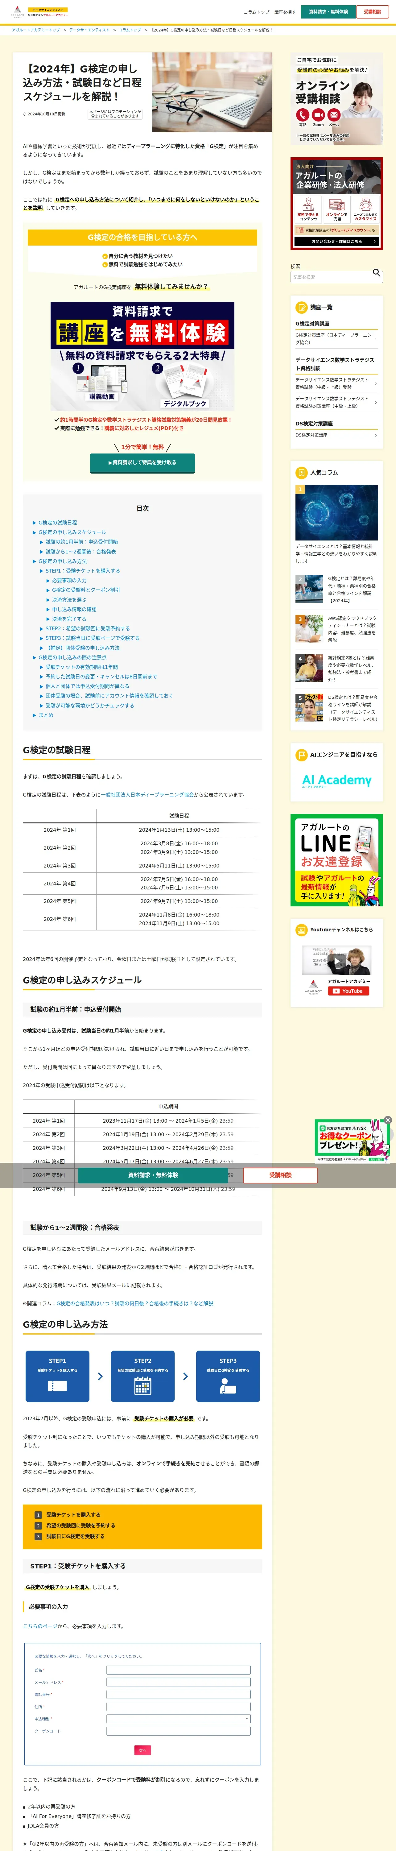Click the データサイエンティスト breadcrumb
The width and height of the screenshot is (396, 1851).
click(x=89, y=30)
